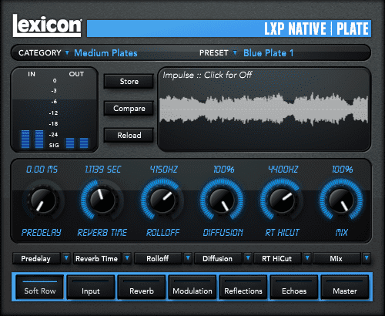The height and width of the screenshot is (316, 385).
Task: Click the Reload button
Action: coord(129,135)
